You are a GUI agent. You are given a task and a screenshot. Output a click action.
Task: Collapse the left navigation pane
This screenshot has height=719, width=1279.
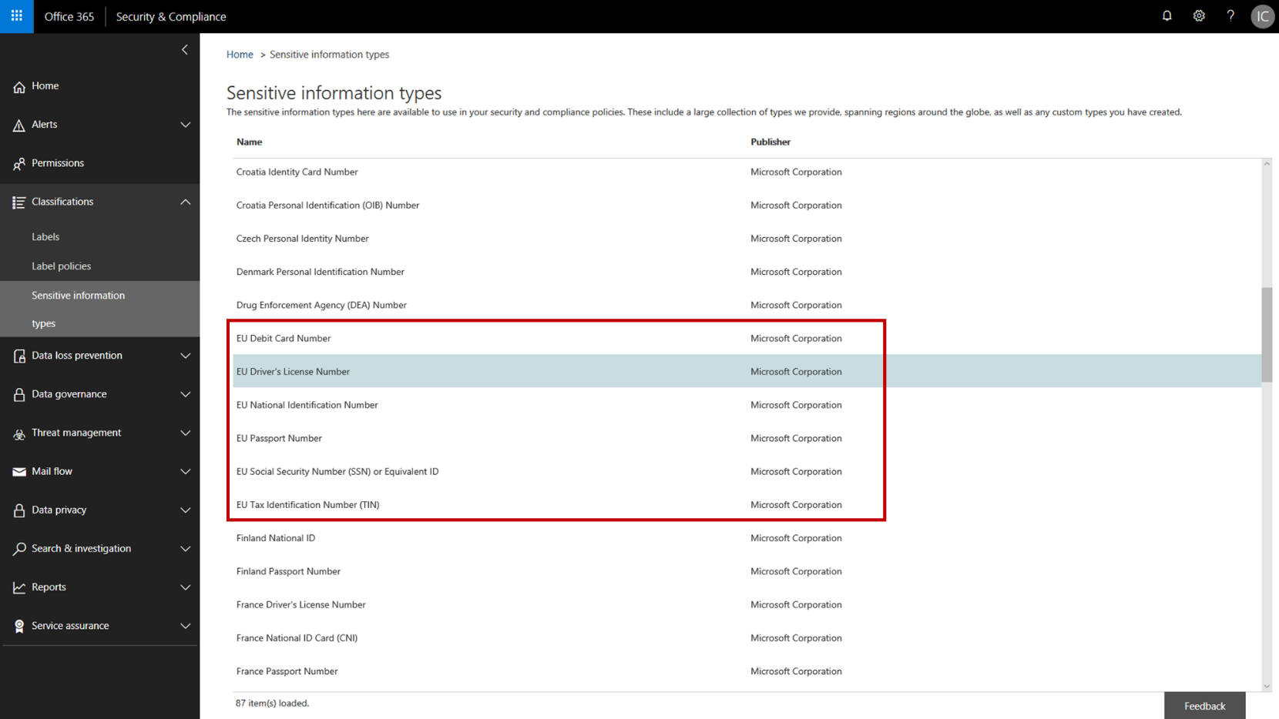tap(185, 50)
